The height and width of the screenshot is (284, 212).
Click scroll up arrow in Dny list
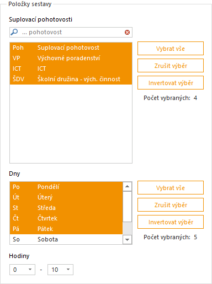pos(127,187)
